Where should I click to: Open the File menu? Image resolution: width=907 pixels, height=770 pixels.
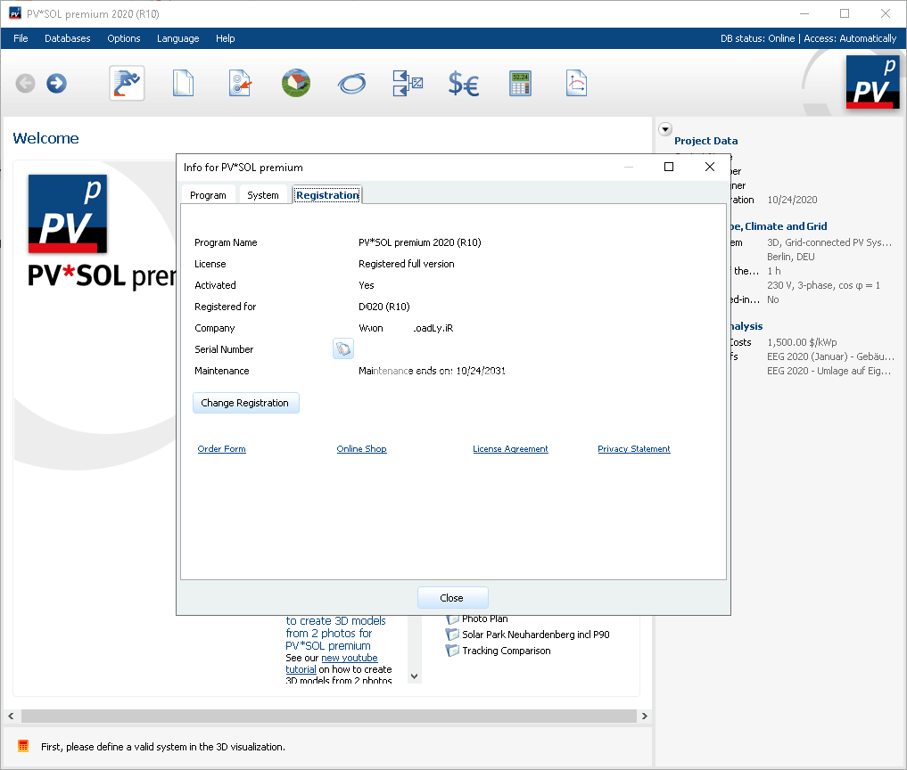[21, 38]
